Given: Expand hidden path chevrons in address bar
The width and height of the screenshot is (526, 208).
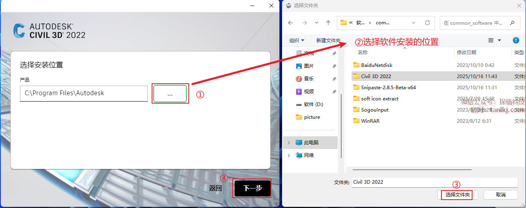Looking at the screenshot, I should [x=351, y=23].
